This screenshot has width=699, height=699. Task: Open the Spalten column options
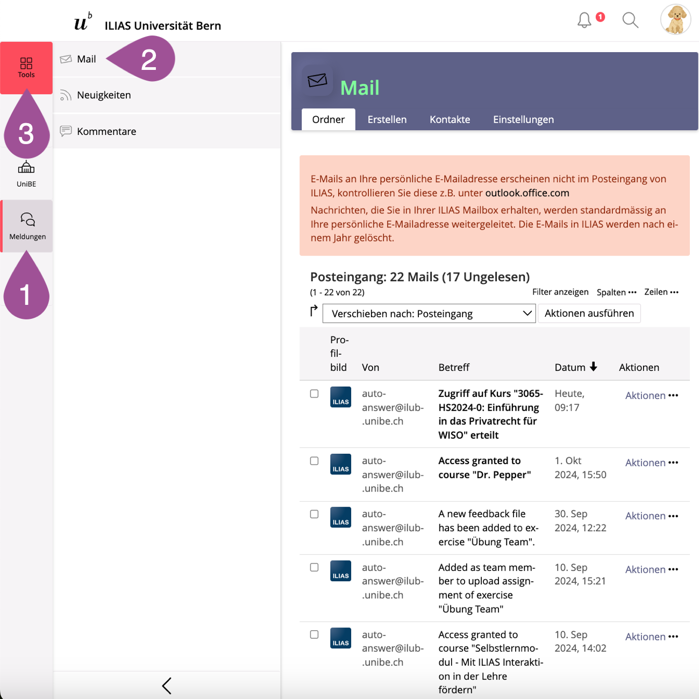(616, 292)
